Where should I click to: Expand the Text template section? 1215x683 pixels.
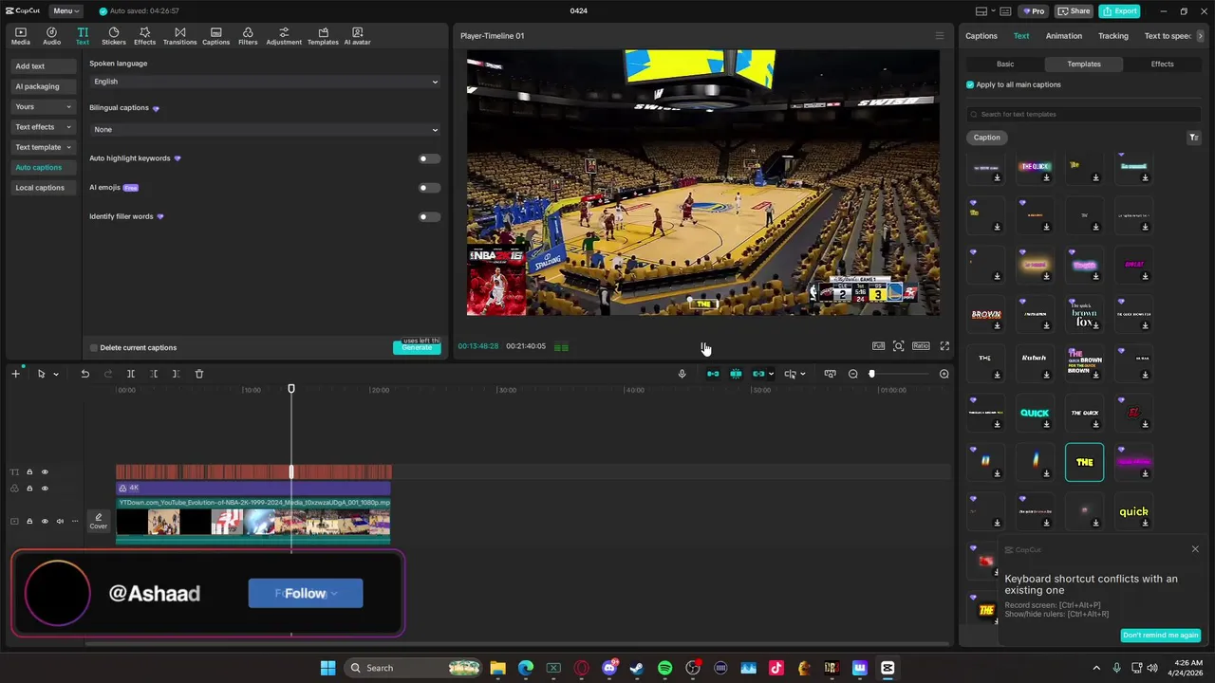(44, 147)
